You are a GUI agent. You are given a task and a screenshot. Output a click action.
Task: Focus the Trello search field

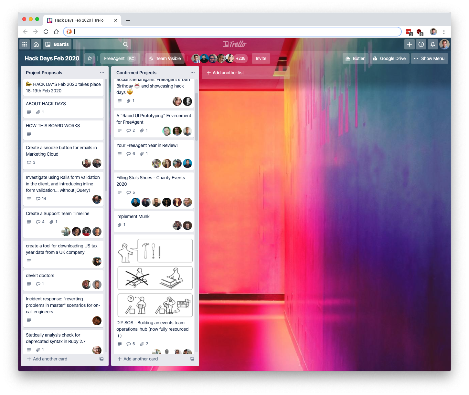coord(101,44)
